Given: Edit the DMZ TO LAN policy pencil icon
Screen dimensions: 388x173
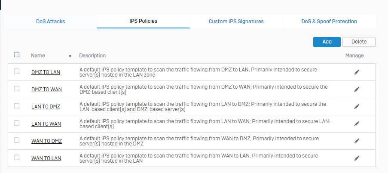Looking at the screenshot, I should [357, 72].
